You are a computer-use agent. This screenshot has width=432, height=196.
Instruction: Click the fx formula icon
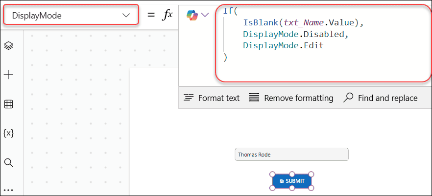167,15
